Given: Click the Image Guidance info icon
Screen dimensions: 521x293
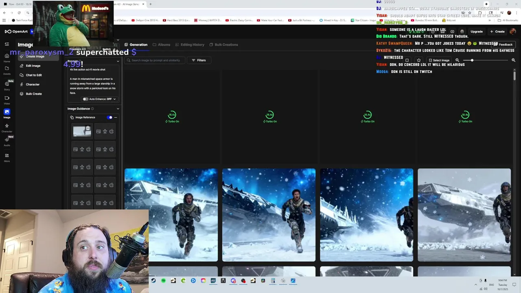Looking at the screenshot, I should pos(92,109).
